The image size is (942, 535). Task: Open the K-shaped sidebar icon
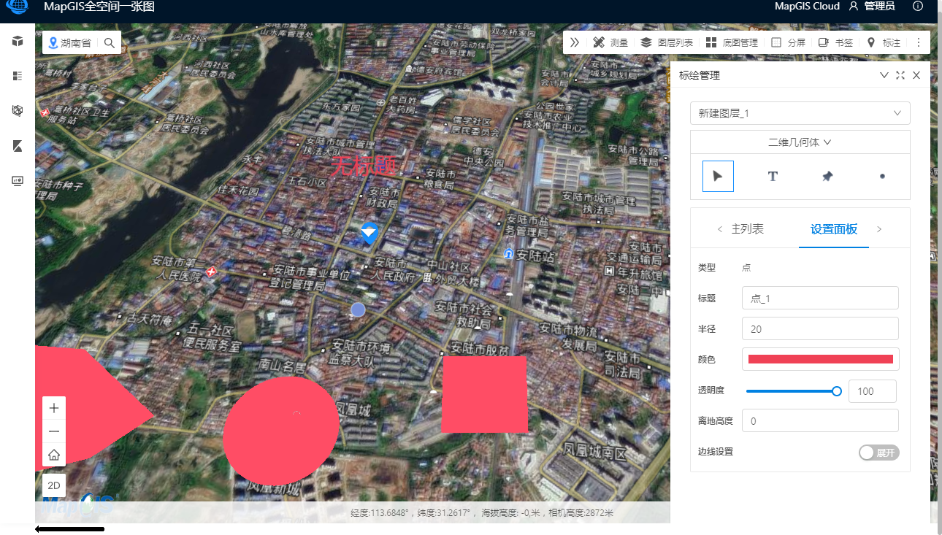(18, 146)
